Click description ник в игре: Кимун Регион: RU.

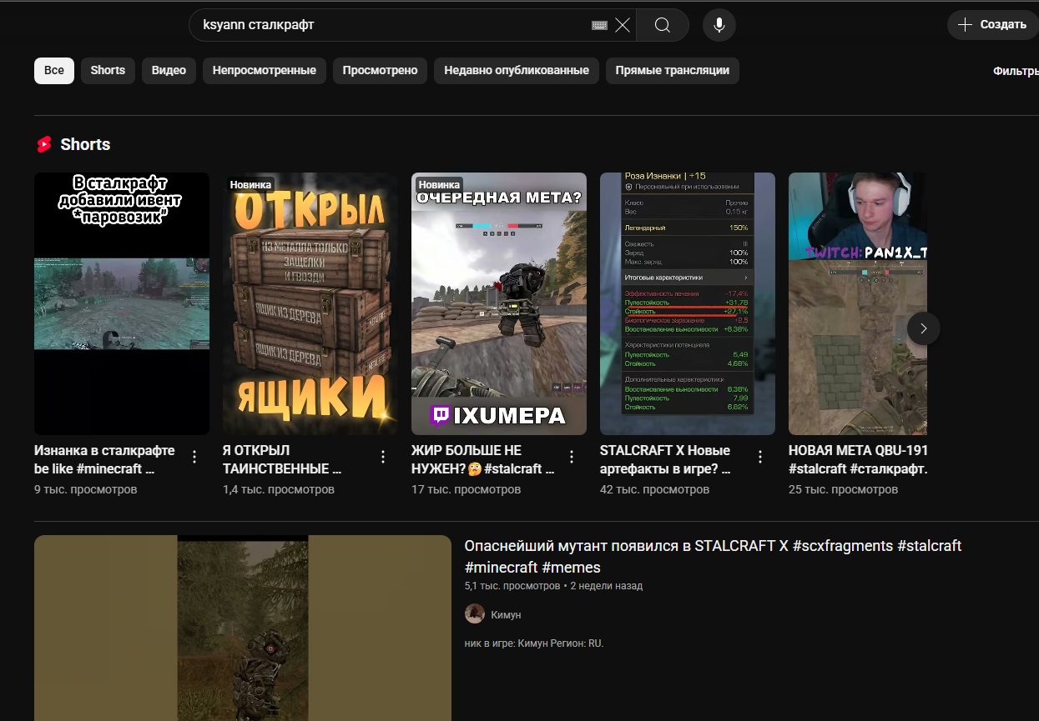point(534,643)
